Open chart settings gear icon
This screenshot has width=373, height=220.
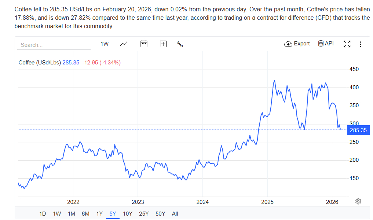click(358, 201)
